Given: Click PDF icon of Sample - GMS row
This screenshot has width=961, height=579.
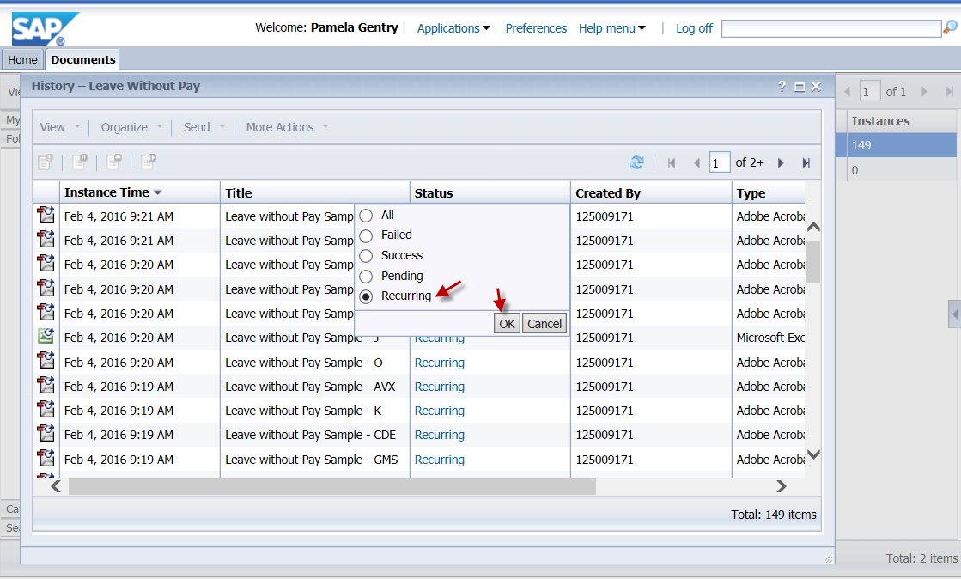Looking at the screenshot, I should pos(46,458).
